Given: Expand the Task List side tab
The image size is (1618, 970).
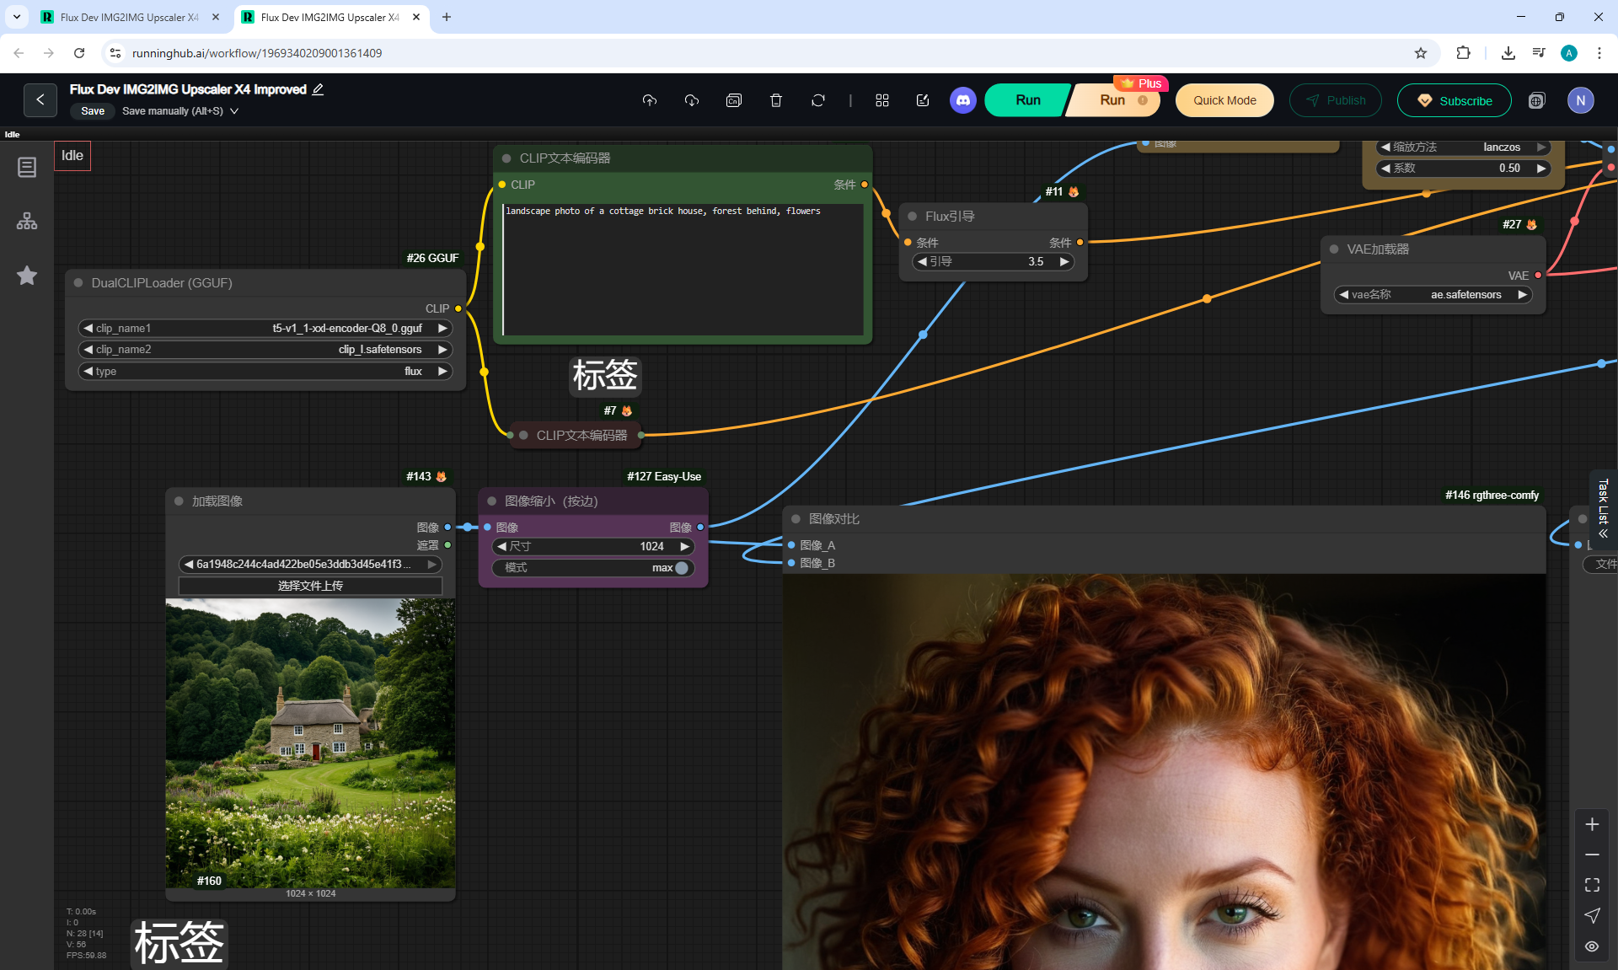Looking at the screenshot, I should (1603, 508).
